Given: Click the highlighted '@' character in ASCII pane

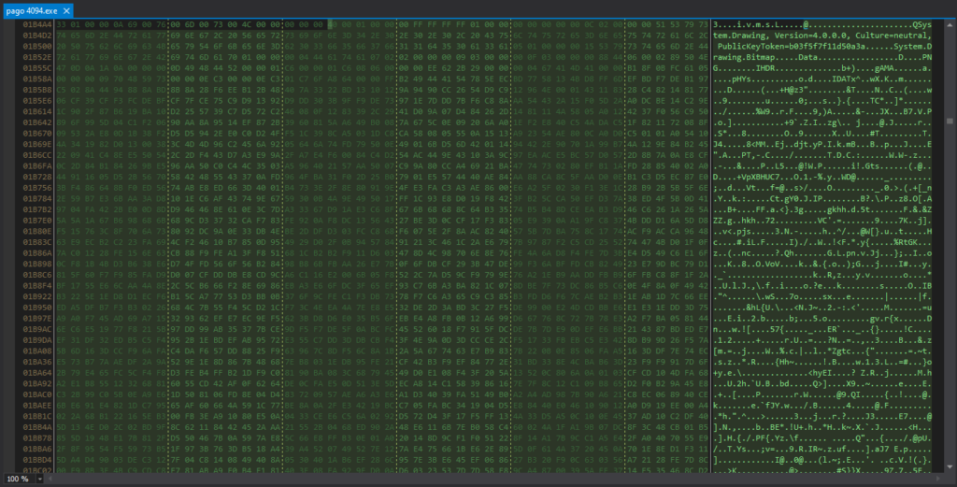Looking at the screenshot, I should [x=805, y=24].
